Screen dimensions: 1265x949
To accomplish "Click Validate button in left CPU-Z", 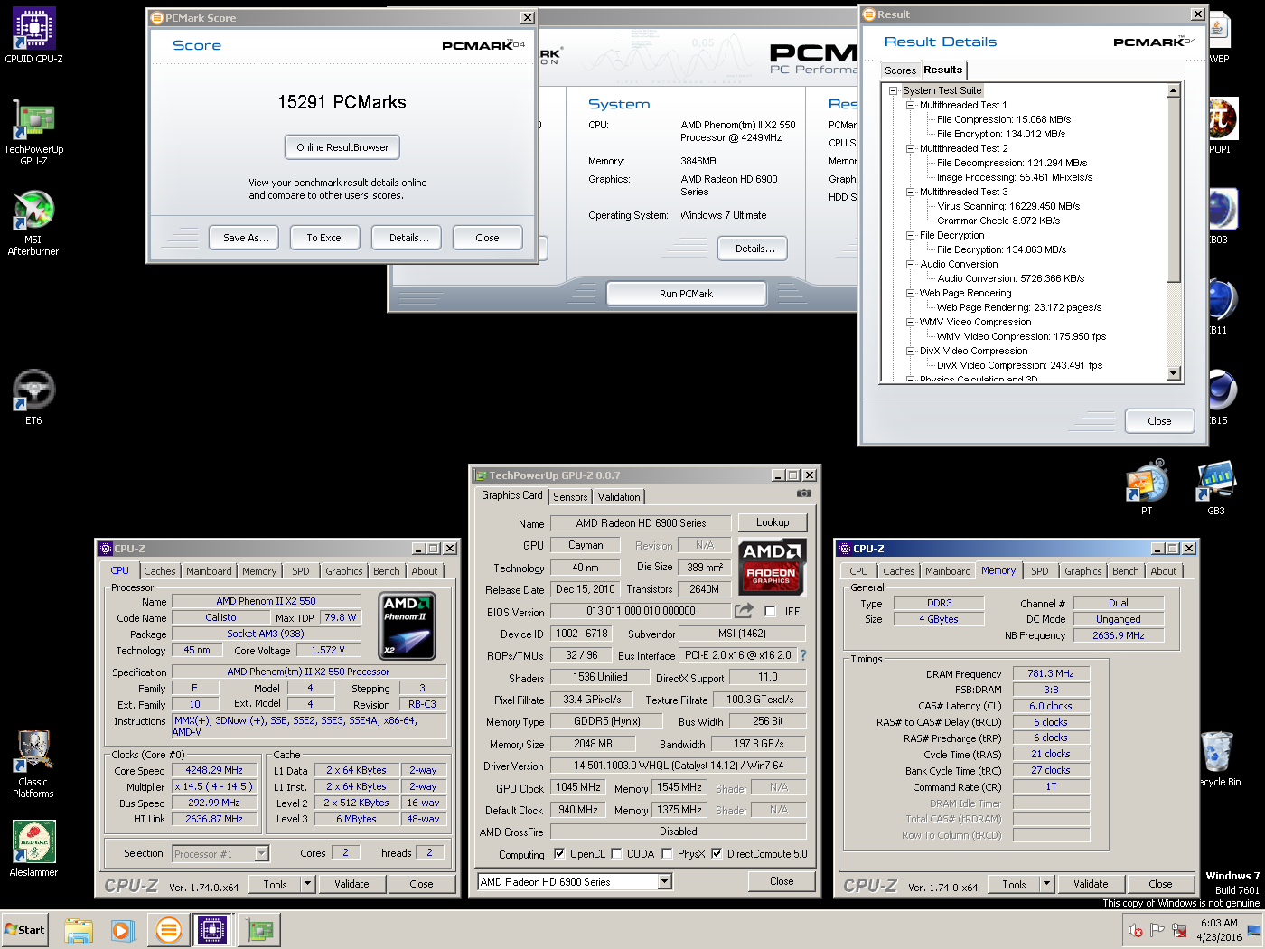I will pos(351,884).
